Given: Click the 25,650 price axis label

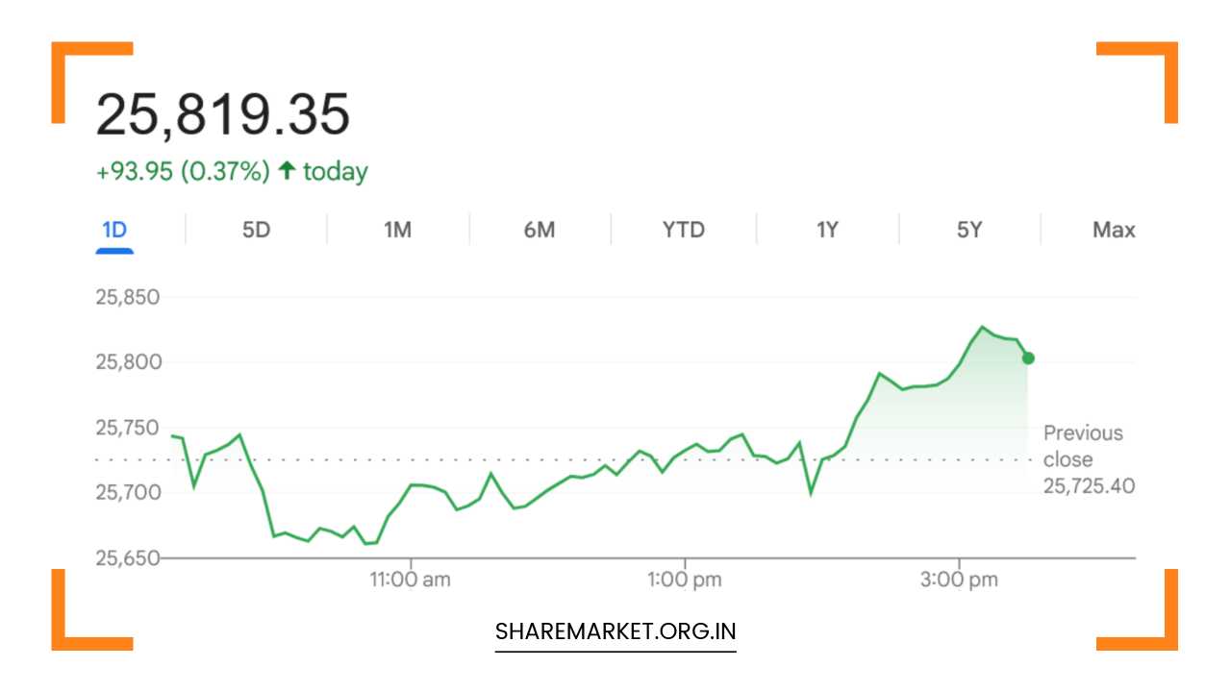Looking at the screenshot, I should [127, 557].
